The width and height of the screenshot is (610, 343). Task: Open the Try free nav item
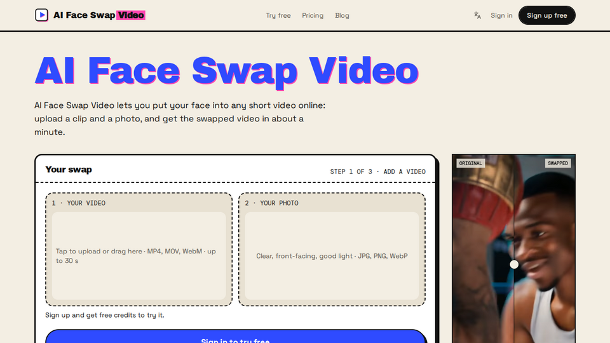click(x=278, y=15)
